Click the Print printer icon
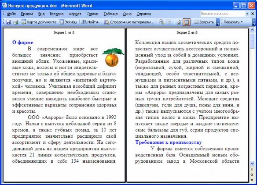This screenshot has width=257, height=185. point(15,22)
